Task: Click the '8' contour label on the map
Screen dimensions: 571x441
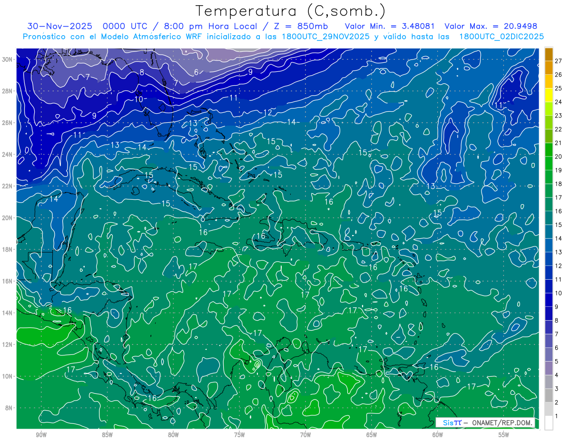Action: click(x=142, y=73)
